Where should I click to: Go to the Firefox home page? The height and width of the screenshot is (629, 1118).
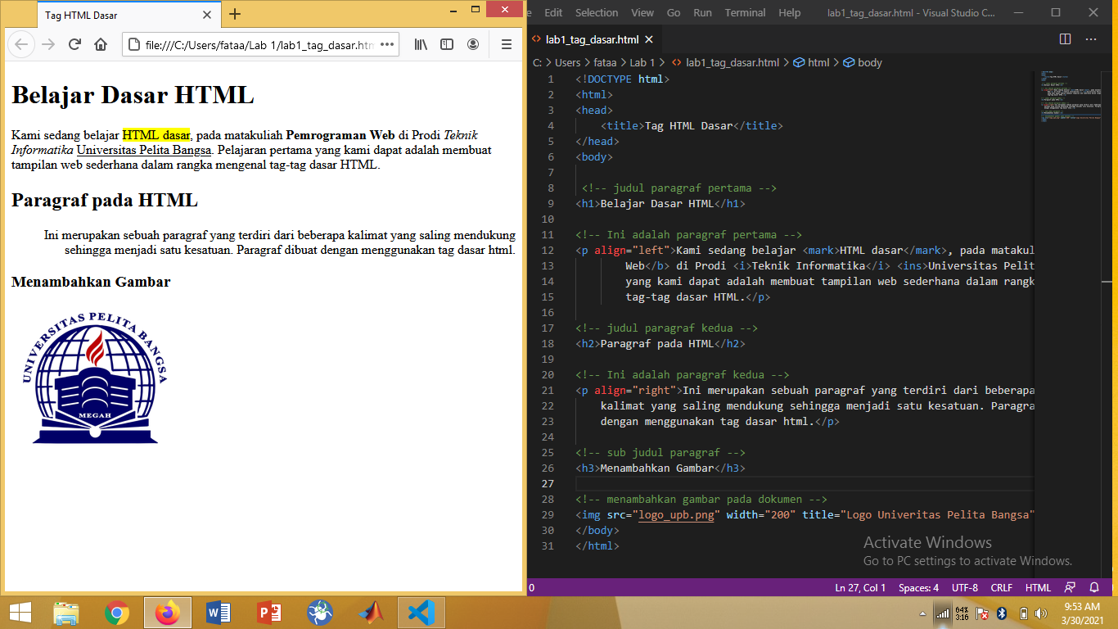100,45
